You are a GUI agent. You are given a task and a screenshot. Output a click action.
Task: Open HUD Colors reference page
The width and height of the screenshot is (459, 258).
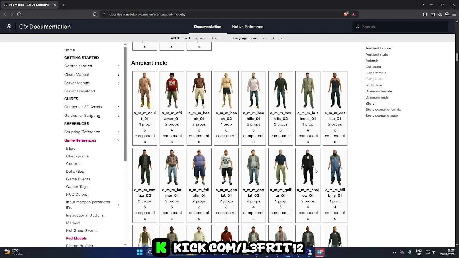[x=76, y=194]
